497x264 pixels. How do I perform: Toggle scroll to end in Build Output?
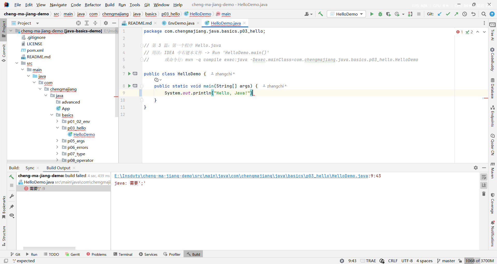(x=484, y=185)
